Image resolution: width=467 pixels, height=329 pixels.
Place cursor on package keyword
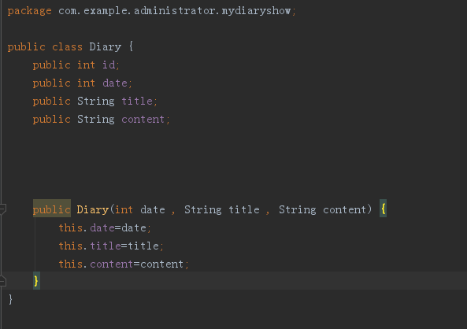(x=29, y=11)
